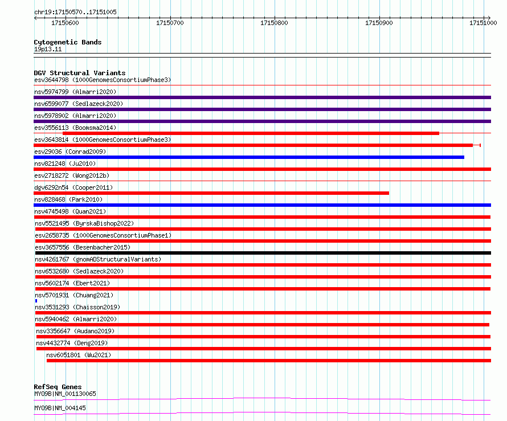Click the red bar under esv2658735

pos(263,241)
